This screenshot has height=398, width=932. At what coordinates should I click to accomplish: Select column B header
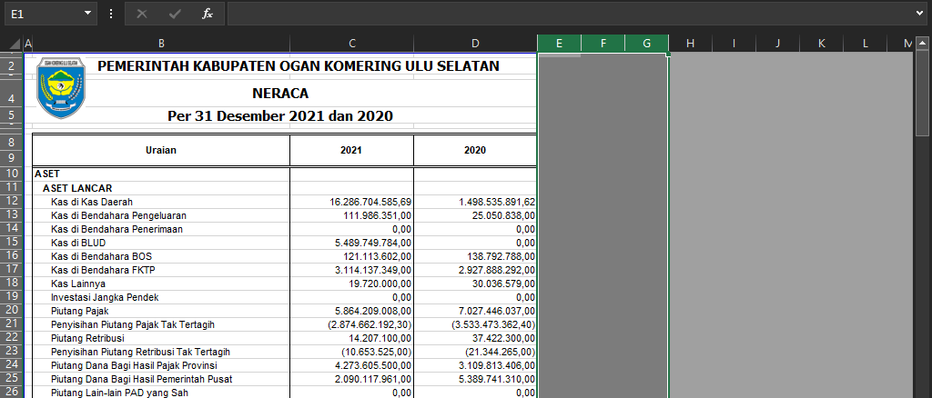(x=161, y=44)
